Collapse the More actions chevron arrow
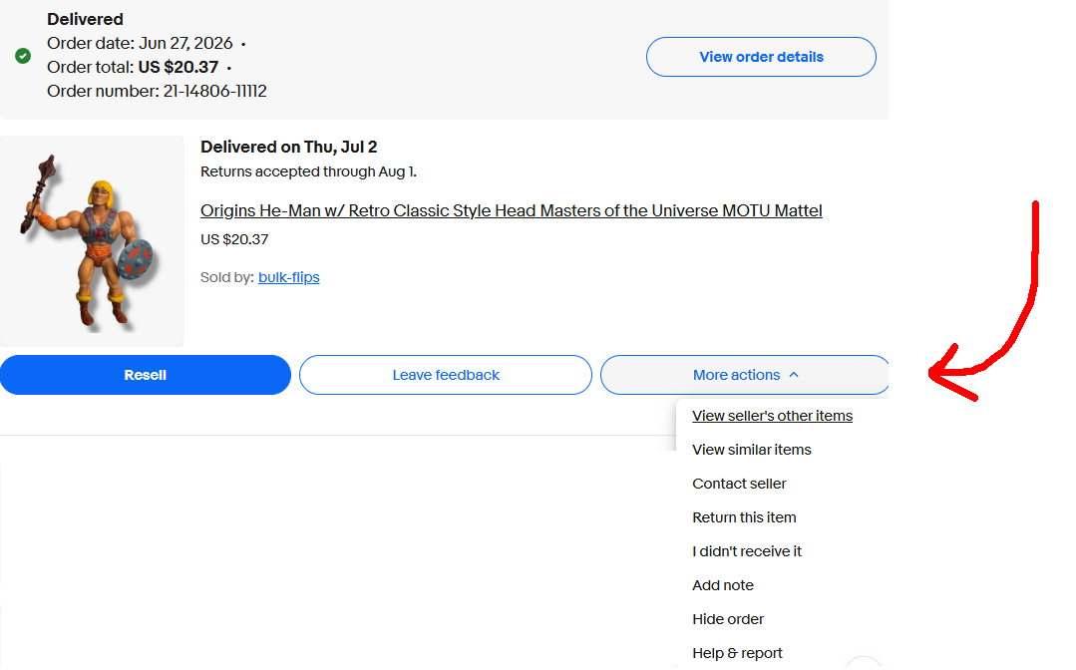 (794, 375)
